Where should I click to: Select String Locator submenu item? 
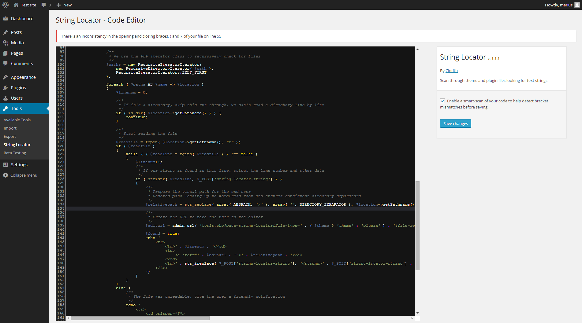(17, 145)
